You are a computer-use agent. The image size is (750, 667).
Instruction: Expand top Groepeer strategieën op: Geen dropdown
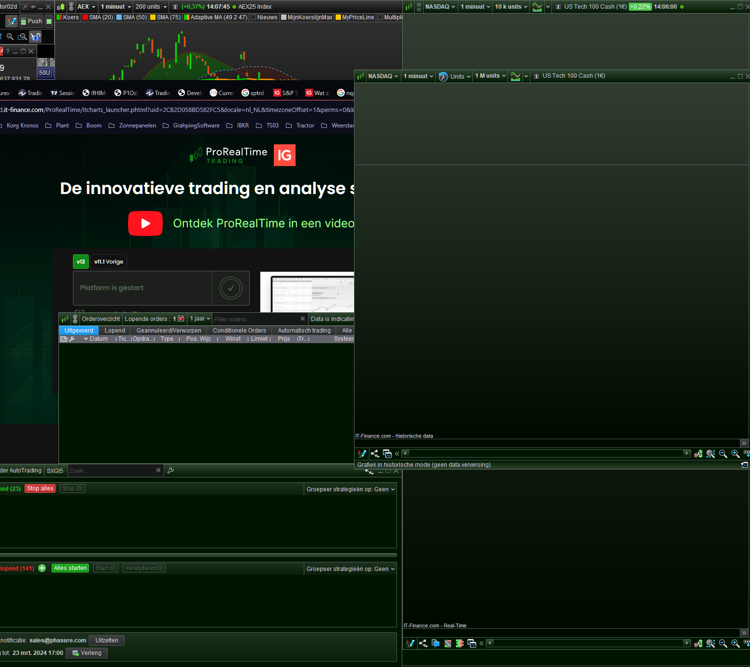point(351,489)
